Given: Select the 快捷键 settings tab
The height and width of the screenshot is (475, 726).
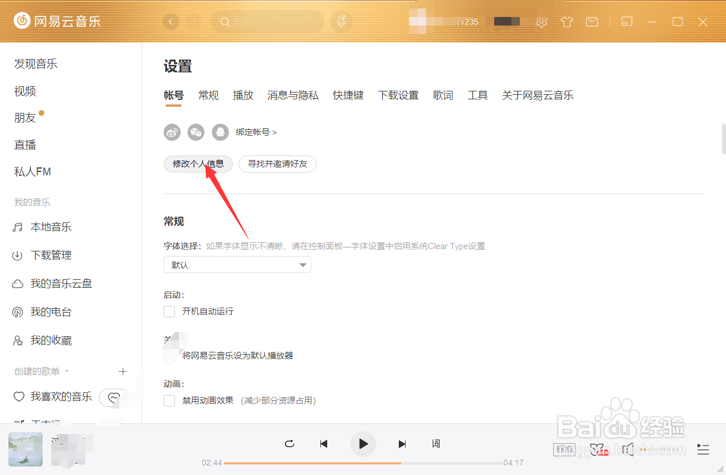Looking at the screenshot, I should tap(348, 95).
